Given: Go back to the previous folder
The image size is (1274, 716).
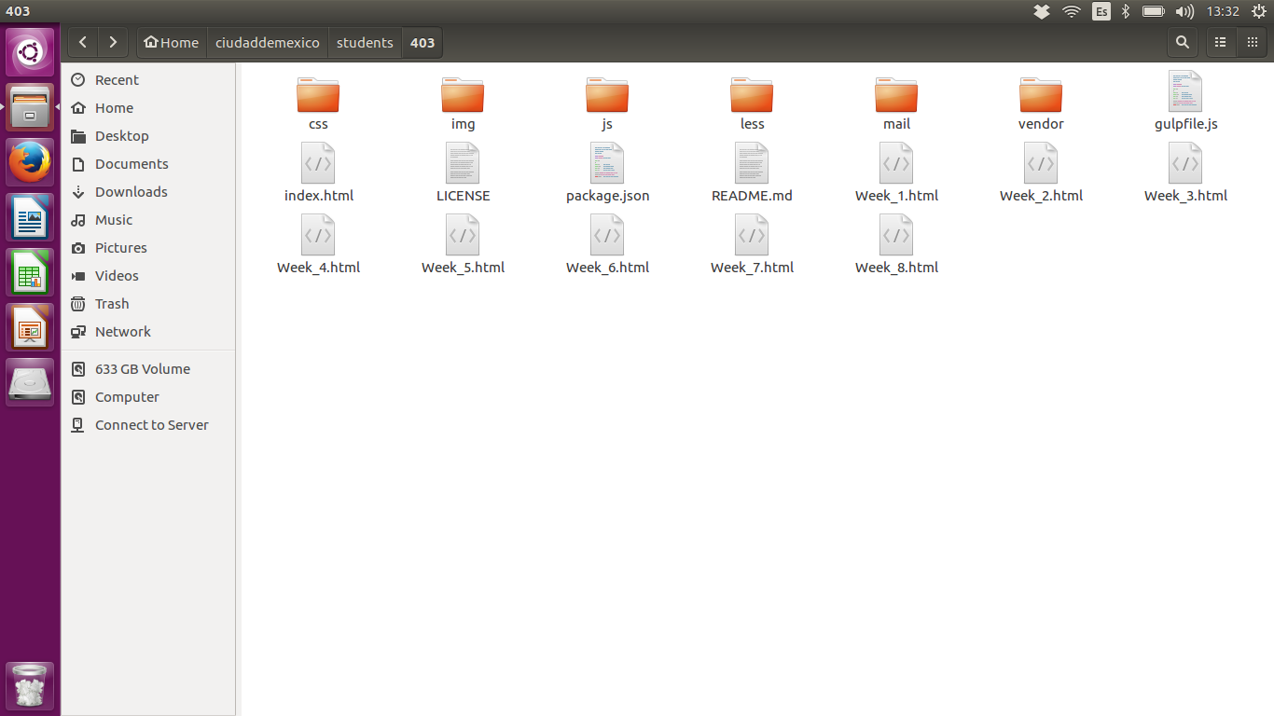Looking at the screenshot, I should tap(83, 42).
